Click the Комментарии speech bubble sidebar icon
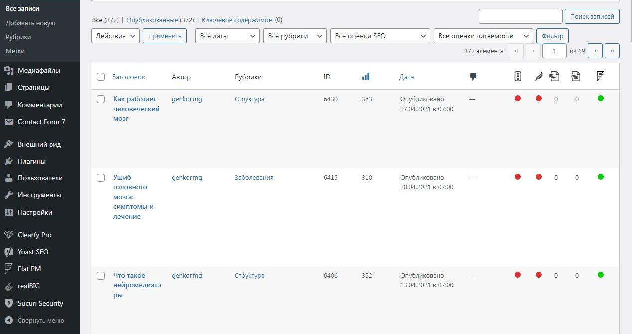 pyautogui.click(x=8, y=105)
